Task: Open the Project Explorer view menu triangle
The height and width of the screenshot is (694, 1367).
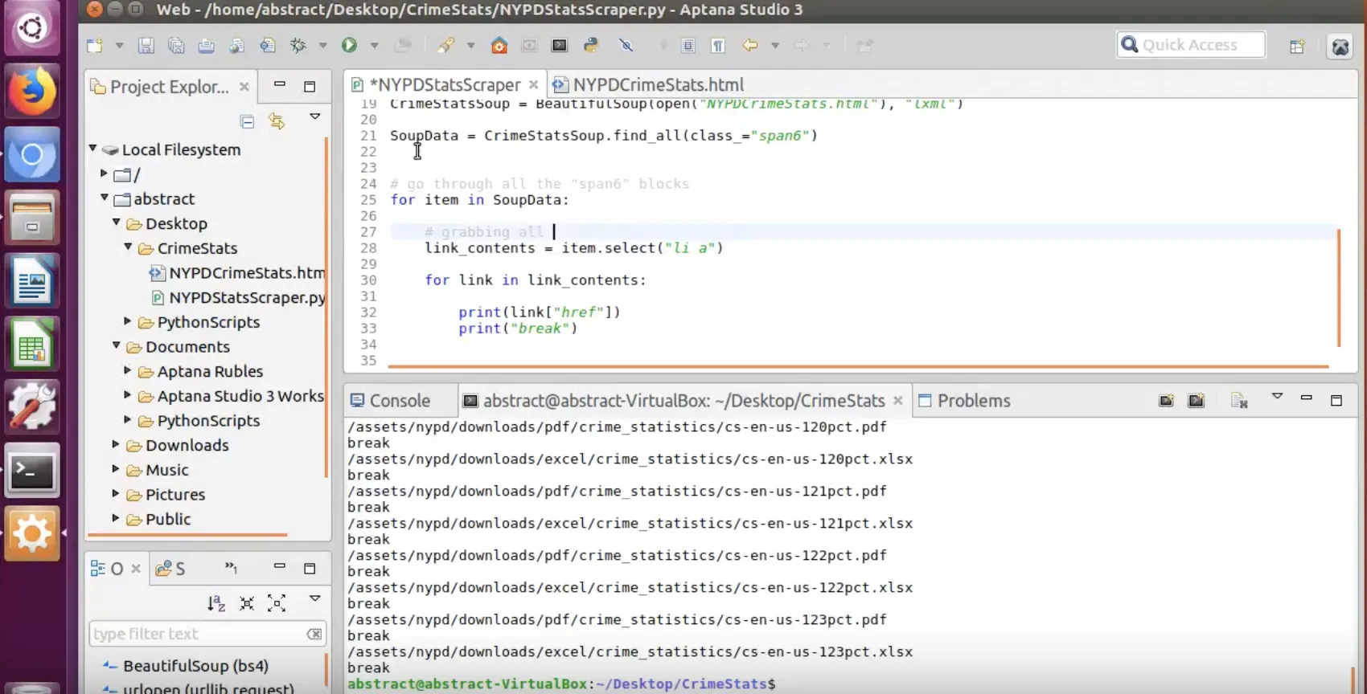Action: pyautogui.click(x=315, y=117)
